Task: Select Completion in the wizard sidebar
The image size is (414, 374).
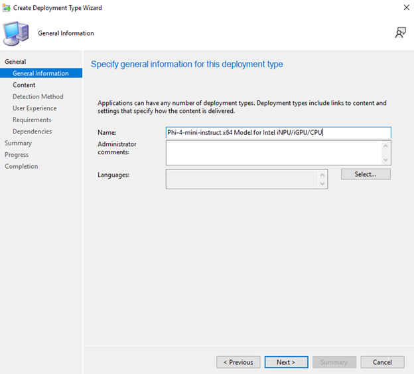Action: pos(21,166)
